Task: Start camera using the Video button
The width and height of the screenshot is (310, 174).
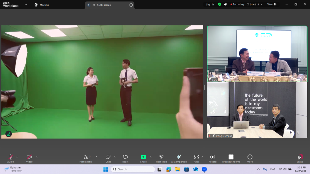Action: point(29,157)
